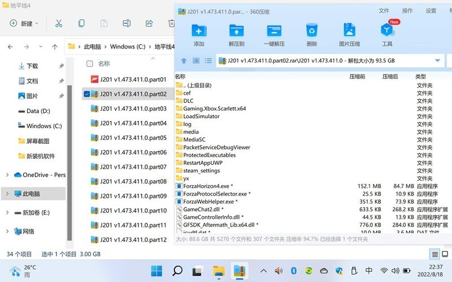452x282 pixels.
Task: Click the 此电脑 breadcrumb in address bar
Action: point(92,47)
